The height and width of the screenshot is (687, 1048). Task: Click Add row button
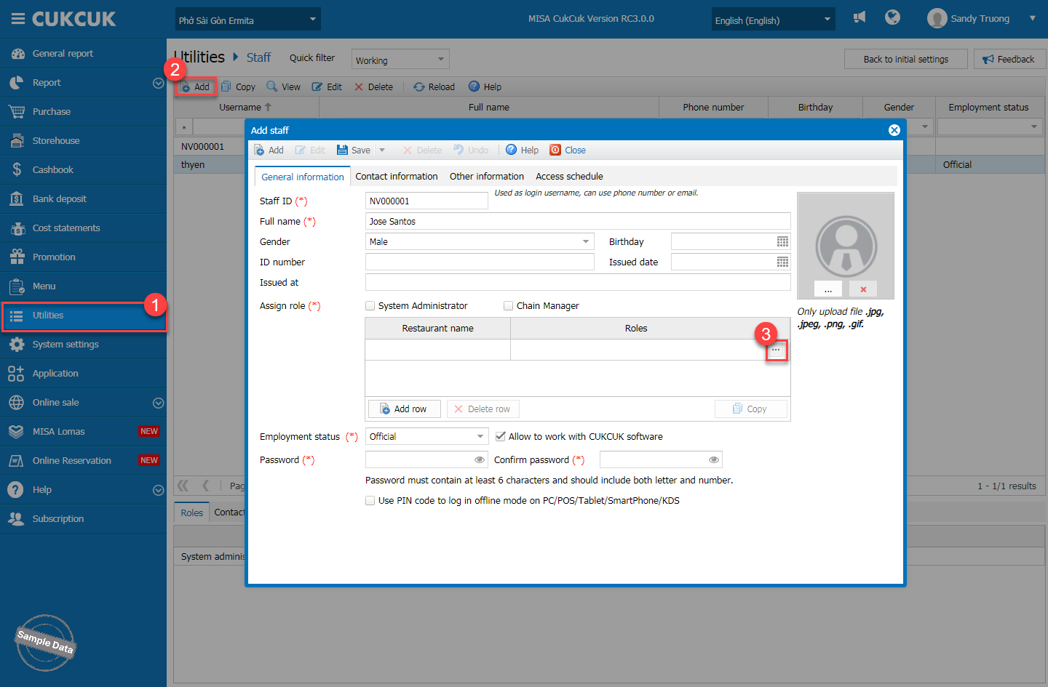point(405,409)
